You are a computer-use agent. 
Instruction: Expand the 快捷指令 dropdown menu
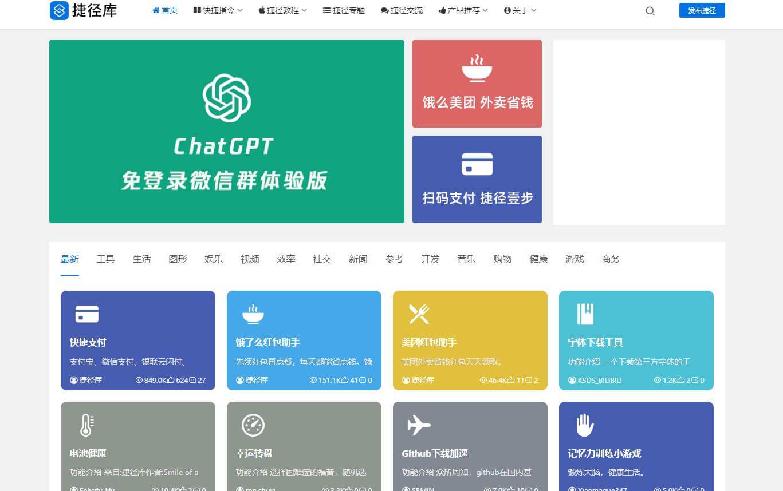point(218,10)
